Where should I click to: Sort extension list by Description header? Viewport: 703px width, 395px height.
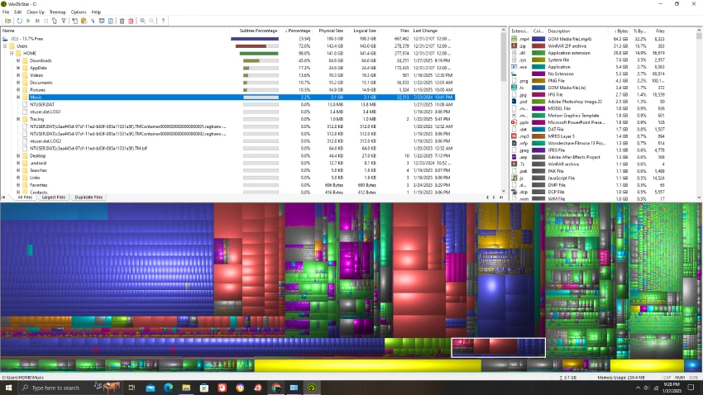[578, 31]
